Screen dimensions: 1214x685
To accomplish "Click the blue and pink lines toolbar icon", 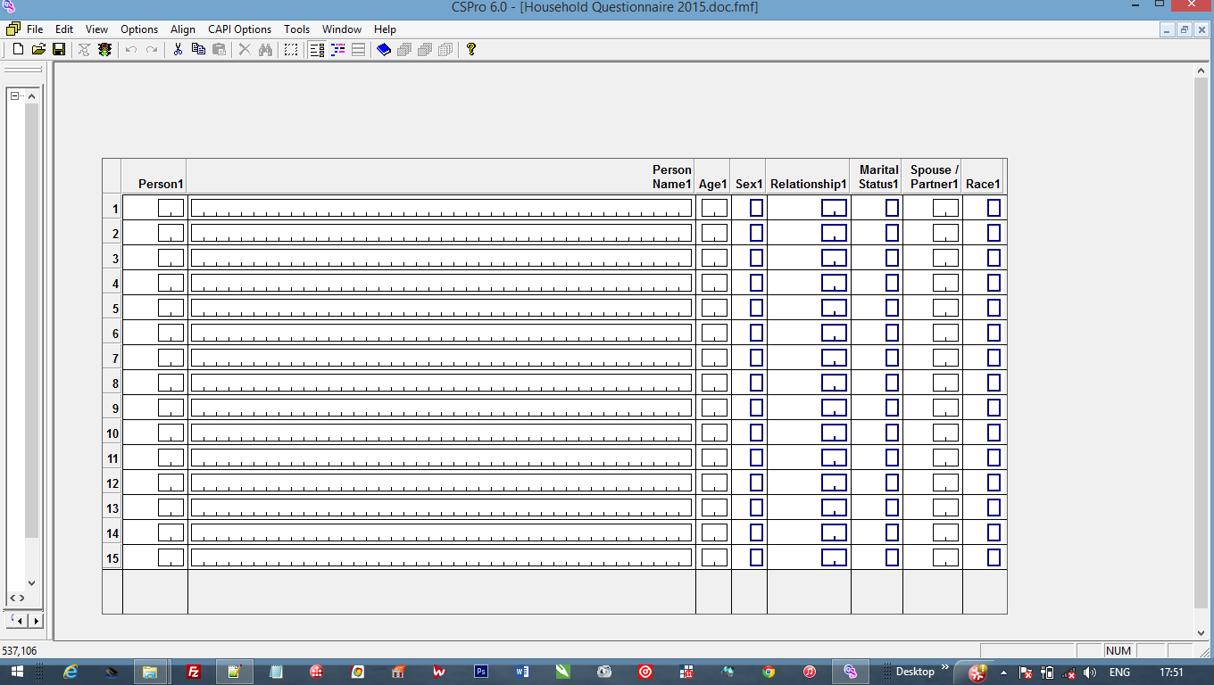I will [337, 49].
